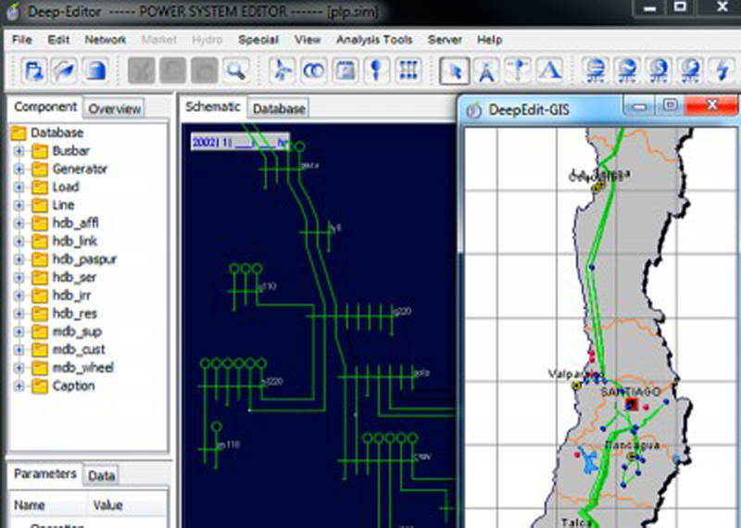
Task: Click SANTIAGO label on the GIS map
Action: click(x=631, y=392)
